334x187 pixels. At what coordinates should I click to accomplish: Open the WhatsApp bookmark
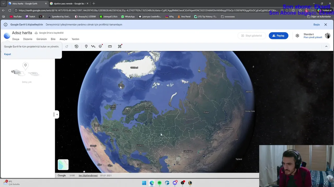click(x=128, y=17)
